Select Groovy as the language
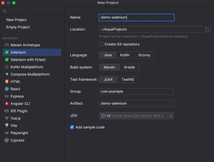This screenshot has height=162, width=214. click(x=144, y=55)
